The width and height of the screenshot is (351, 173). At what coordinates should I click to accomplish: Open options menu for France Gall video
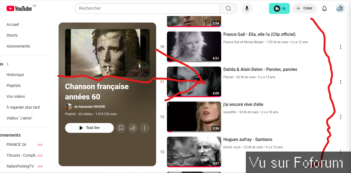pos(340,47)
